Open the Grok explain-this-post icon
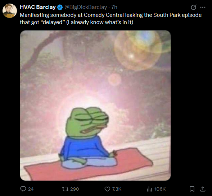Viewport: 212px width, 196px height. 193,8
